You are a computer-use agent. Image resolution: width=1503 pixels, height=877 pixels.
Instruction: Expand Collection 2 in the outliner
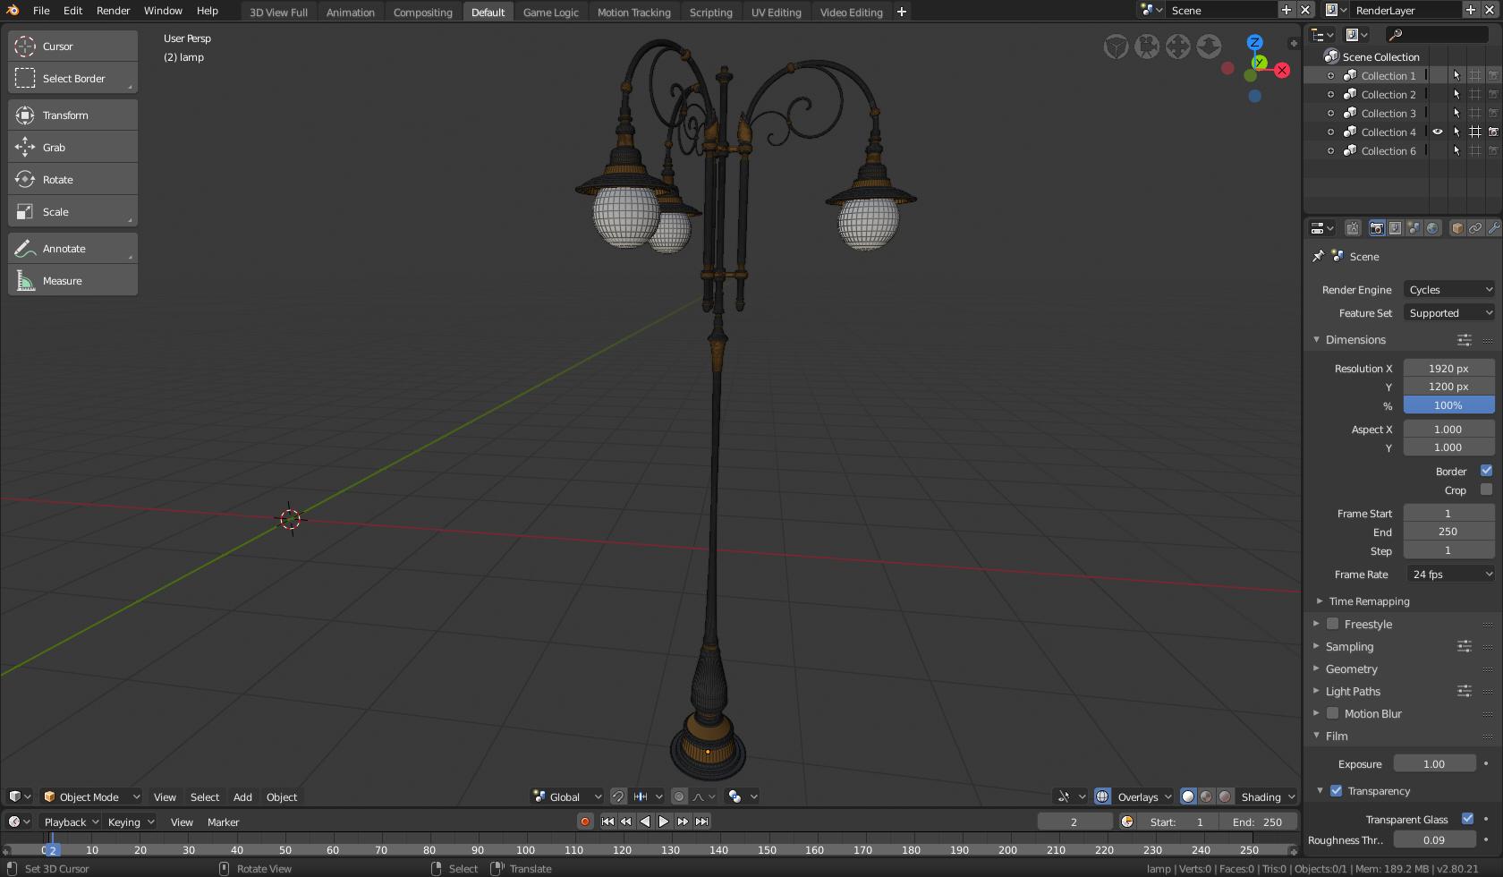tap(1330, 94)
